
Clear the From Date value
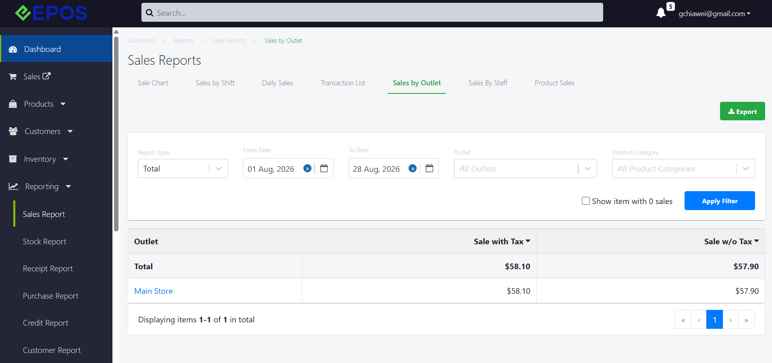coord(307,169)
